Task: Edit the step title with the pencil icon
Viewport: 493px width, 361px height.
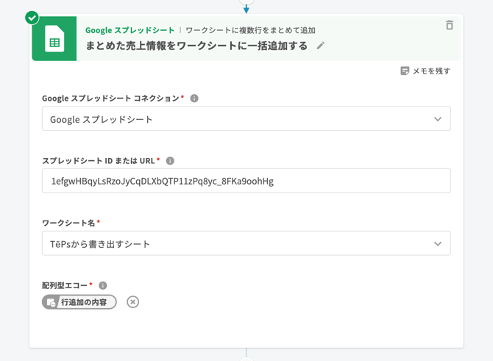Action: 320,46
